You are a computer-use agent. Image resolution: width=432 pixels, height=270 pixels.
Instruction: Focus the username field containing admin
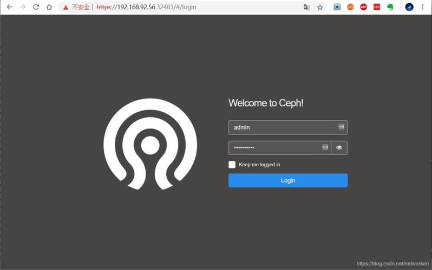coord(288,127)
